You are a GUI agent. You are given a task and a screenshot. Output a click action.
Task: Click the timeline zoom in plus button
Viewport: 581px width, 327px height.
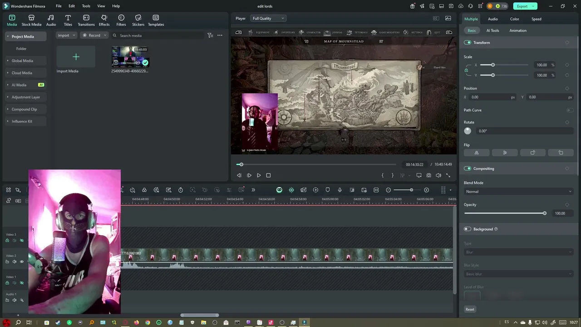click(426, 190)
